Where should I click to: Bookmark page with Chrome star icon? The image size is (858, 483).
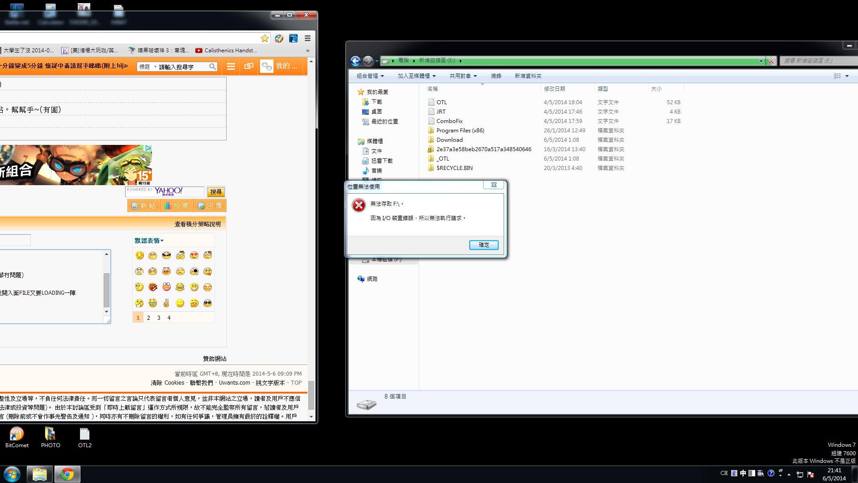point(265,38)
